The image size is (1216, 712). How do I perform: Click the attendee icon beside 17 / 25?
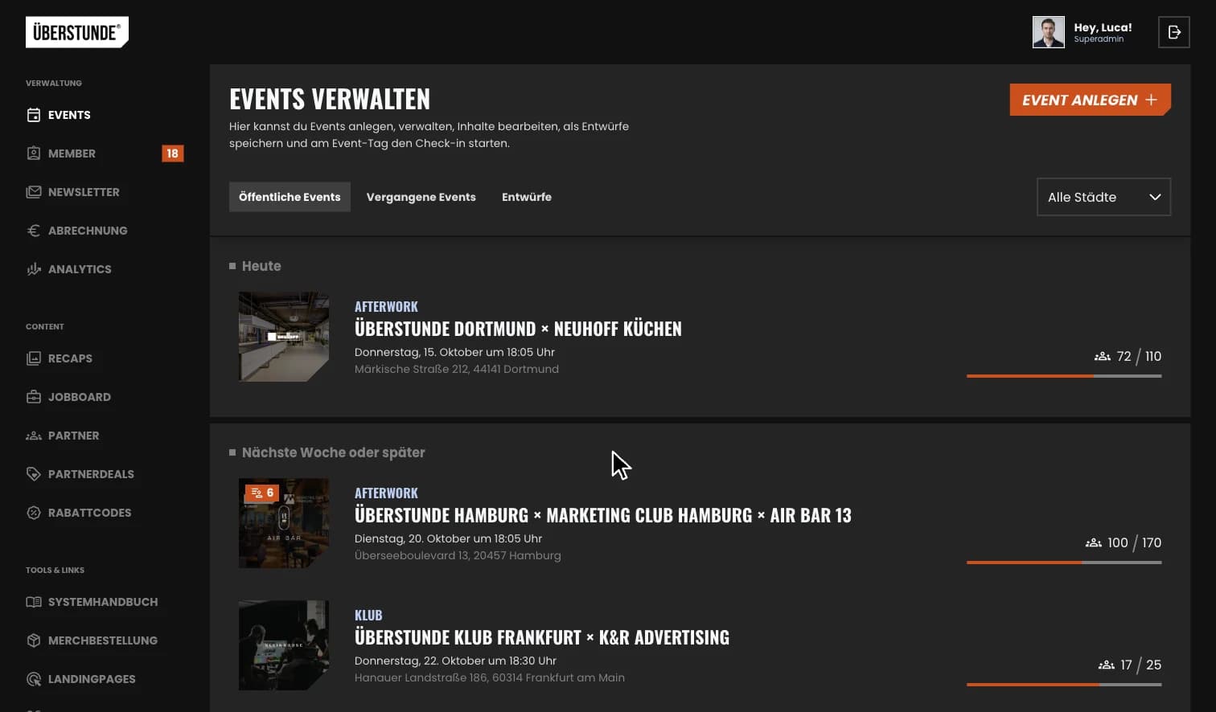pos(1107,665)
